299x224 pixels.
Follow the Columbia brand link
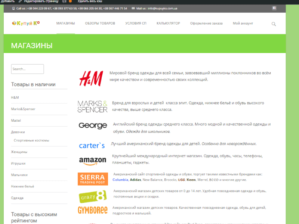click(x=120, y=180)
